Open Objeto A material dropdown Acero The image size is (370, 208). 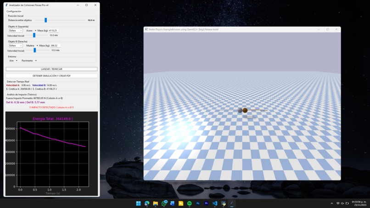(31, 31)
